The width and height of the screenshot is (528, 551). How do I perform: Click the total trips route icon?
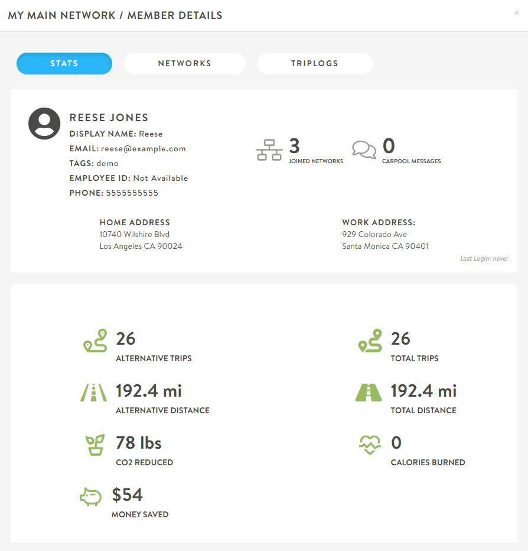(x=370, y=341)
